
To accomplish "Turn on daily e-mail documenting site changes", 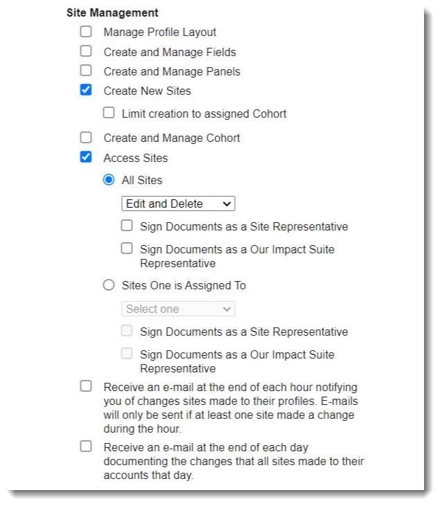I will pos(86,446).
